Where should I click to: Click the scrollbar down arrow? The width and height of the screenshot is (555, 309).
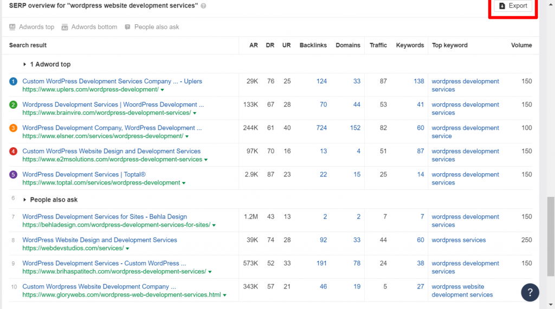(551, 305)
